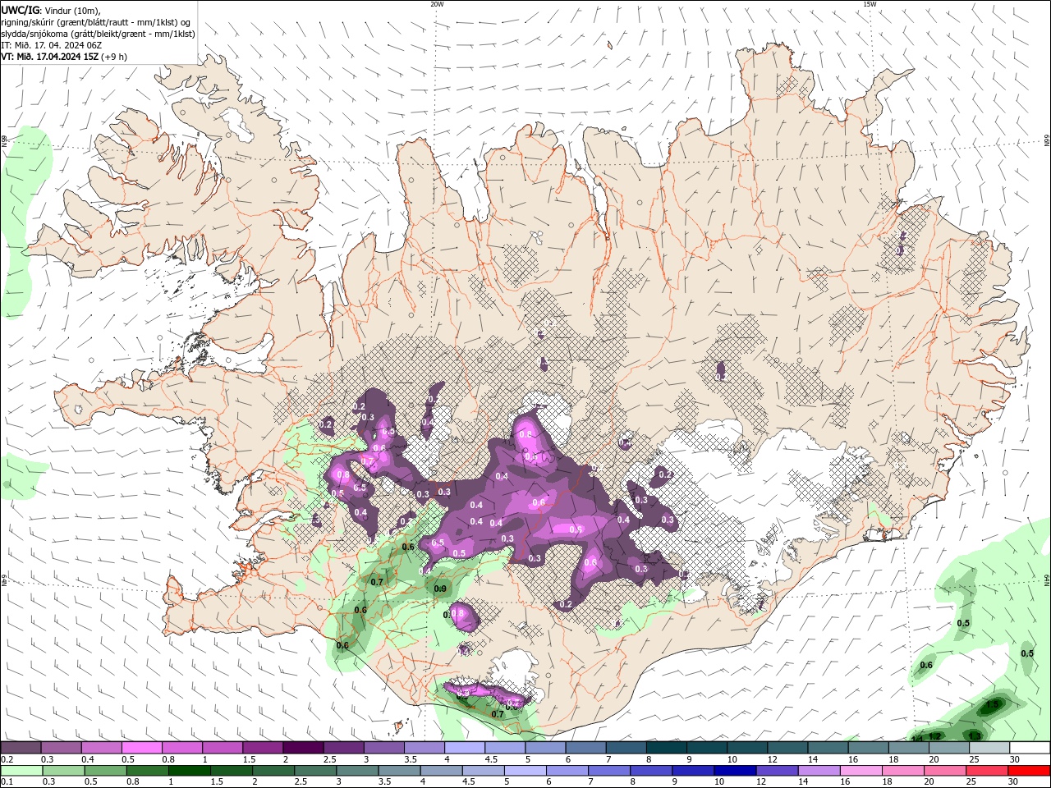The width and height of the screenshot is (1051, 788).
Task: Click the "30" label in the upper legend row
Action: (x=1015, y=759)
